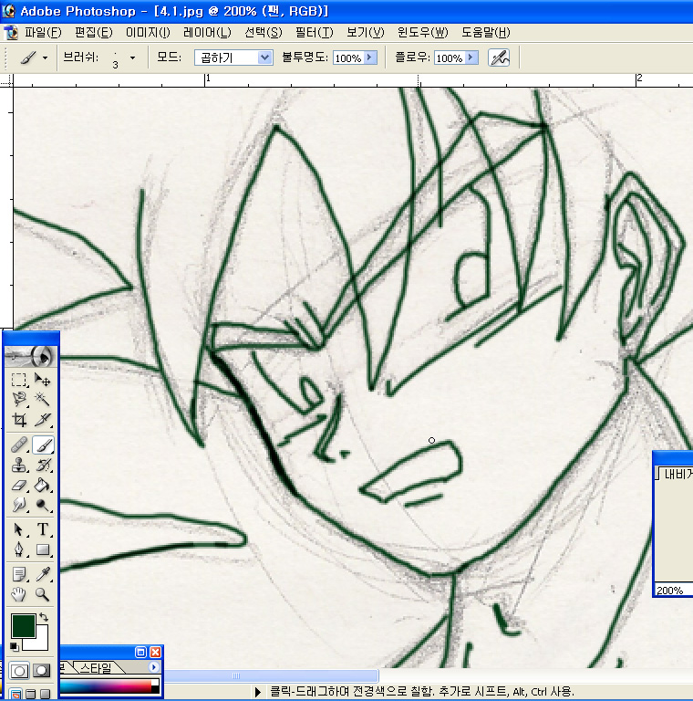Image resolution: width=693 pixels, height=701 pixels.
Task: Click the horizontal scrollbar thumb
Action: click(273, 675)
